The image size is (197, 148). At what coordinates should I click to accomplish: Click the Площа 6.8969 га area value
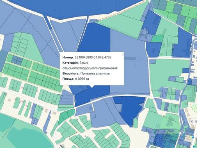[82, 79]
